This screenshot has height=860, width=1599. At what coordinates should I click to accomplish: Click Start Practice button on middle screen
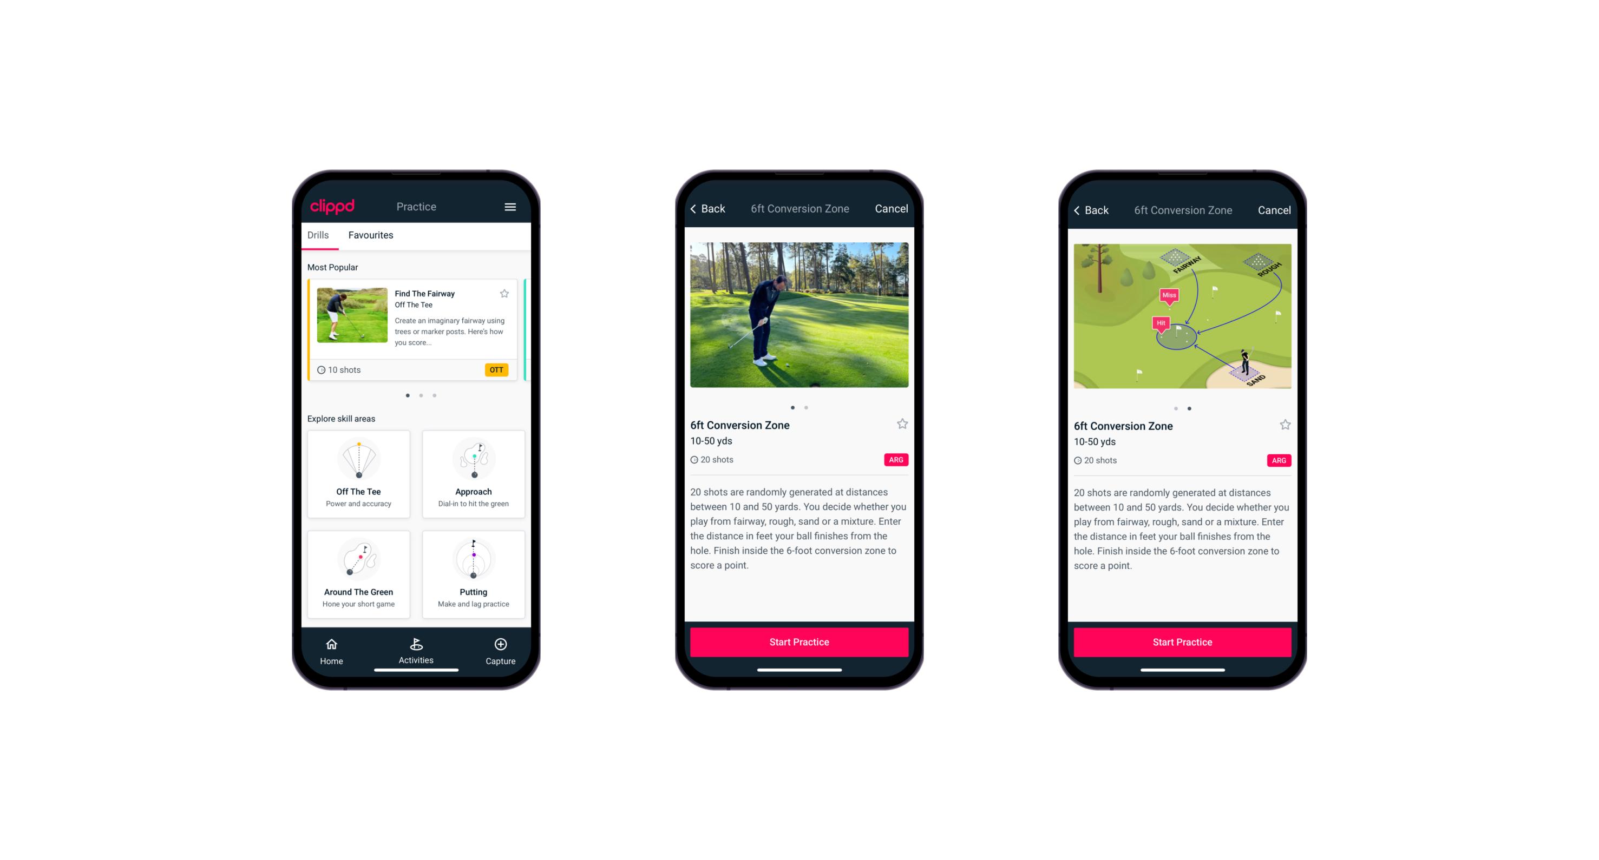[799, 643]
